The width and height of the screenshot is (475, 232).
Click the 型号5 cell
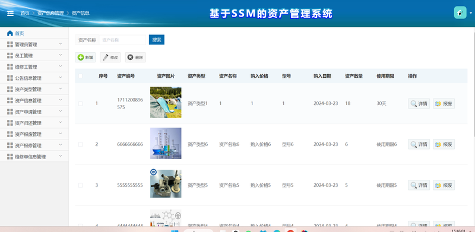point(288,185)
